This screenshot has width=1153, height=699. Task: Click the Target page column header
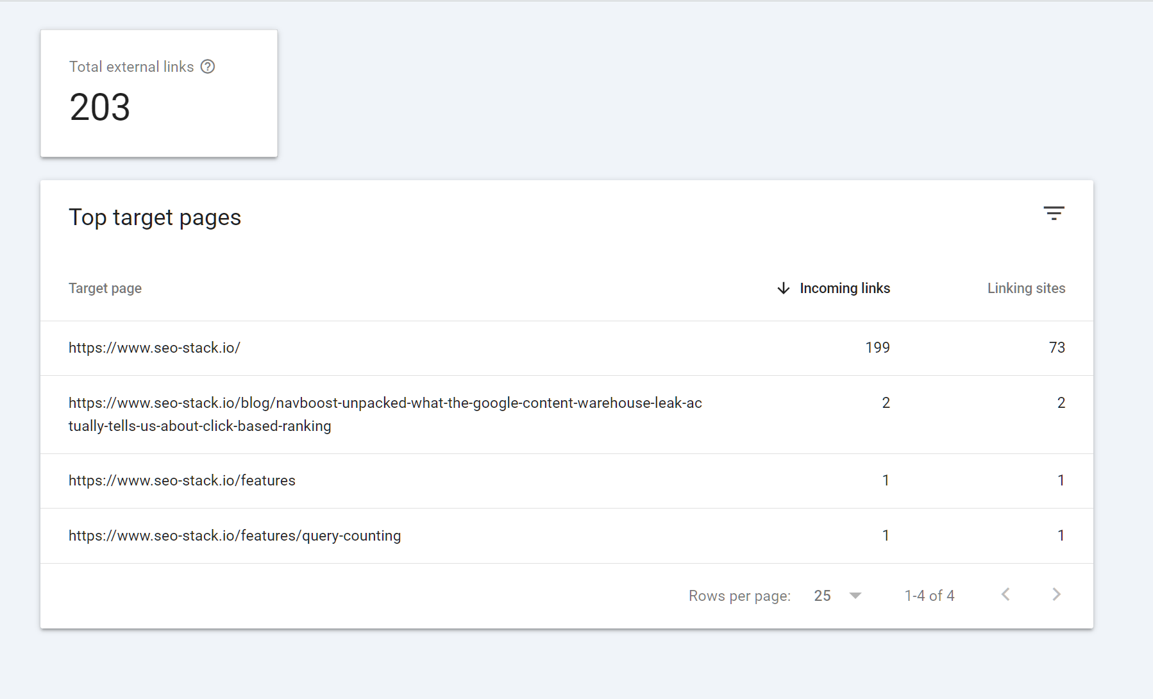(105, 289)
